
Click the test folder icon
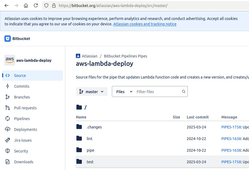click(x=79, y=161)
